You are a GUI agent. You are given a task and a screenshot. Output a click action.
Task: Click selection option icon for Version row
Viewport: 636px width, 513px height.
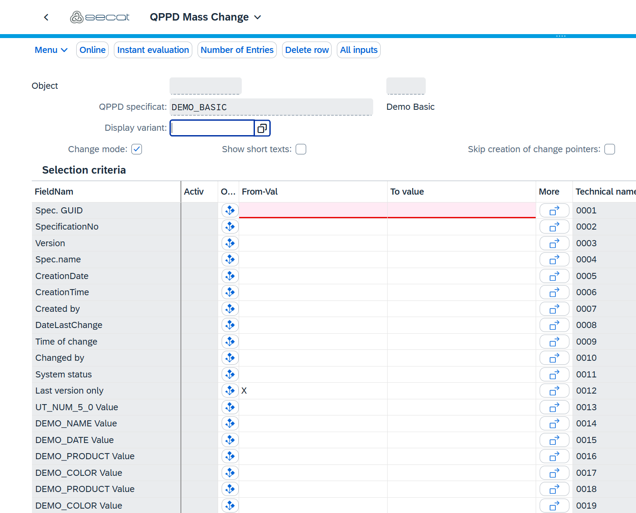coord(230,243)
